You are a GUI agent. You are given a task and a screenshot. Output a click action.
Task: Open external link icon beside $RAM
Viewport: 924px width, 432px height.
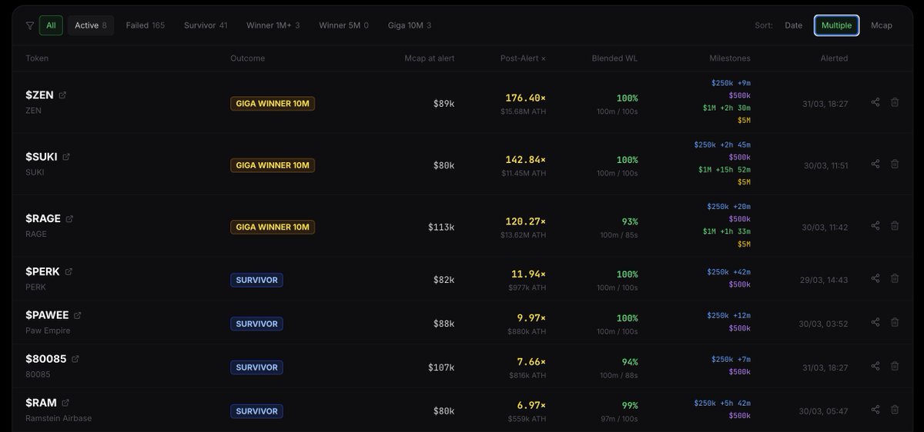65,403
